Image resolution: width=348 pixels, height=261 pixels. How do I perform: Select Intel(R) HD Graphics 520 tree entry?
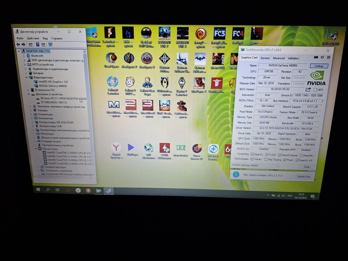(x=53, y=82)
